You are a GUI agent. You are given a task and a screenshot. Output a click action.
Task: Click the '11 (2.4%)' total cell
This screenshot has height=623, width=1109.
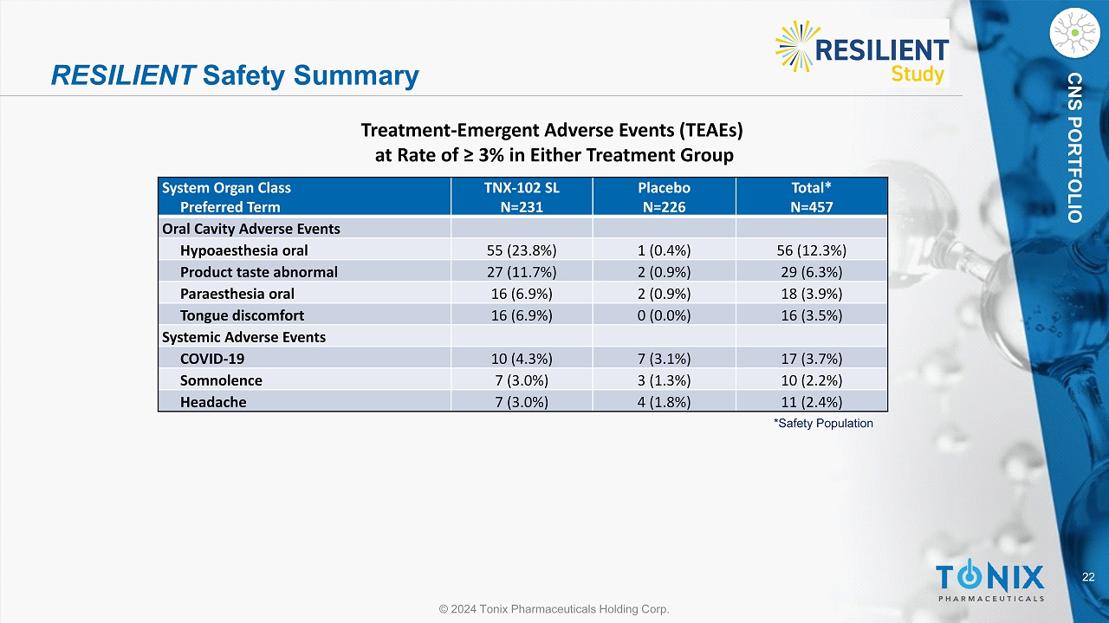point(812,402)
